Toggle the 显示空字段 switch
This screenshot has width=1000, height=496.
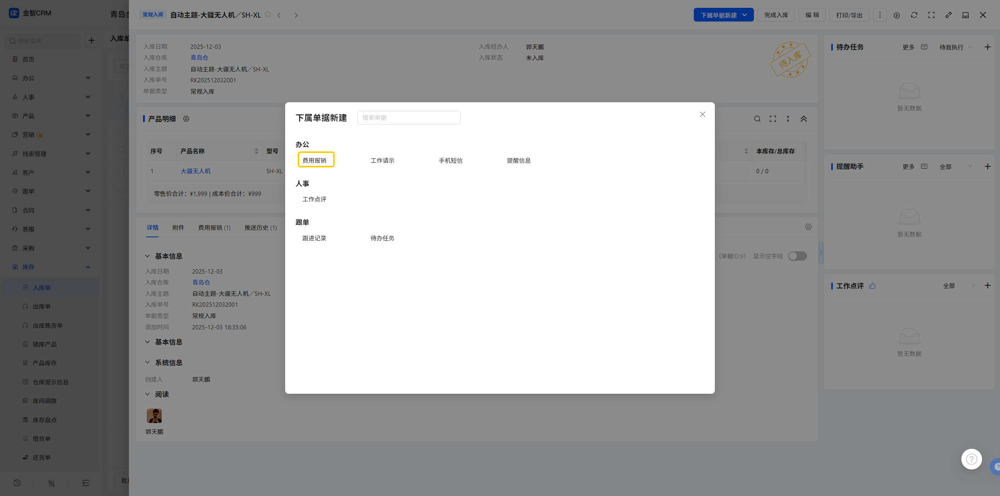[x=797, y=256]
